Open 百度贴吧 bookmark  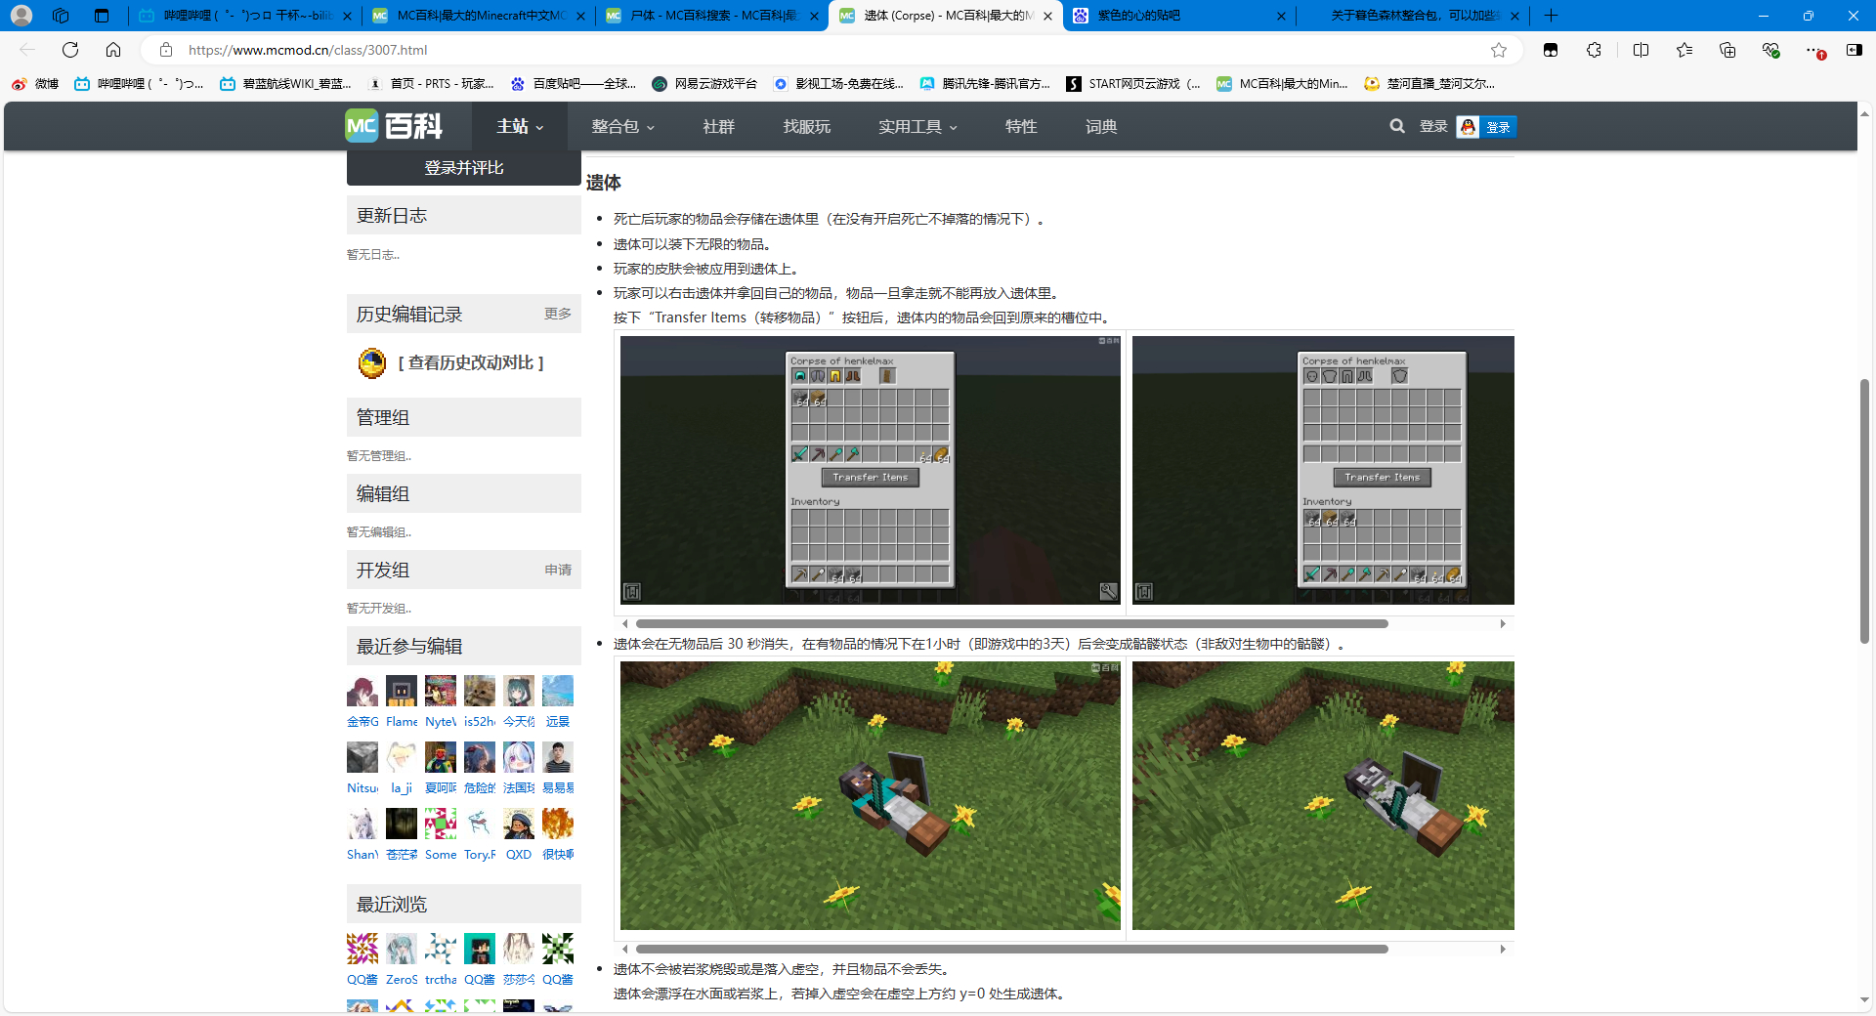click(573, 84)
